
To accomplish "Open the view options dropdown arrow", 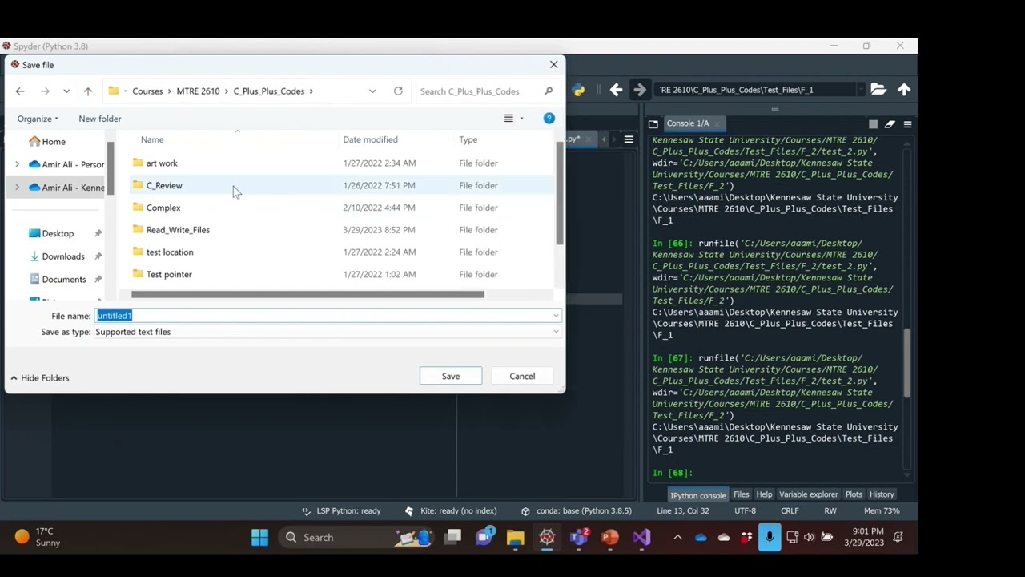I will (x=521, y=119).
